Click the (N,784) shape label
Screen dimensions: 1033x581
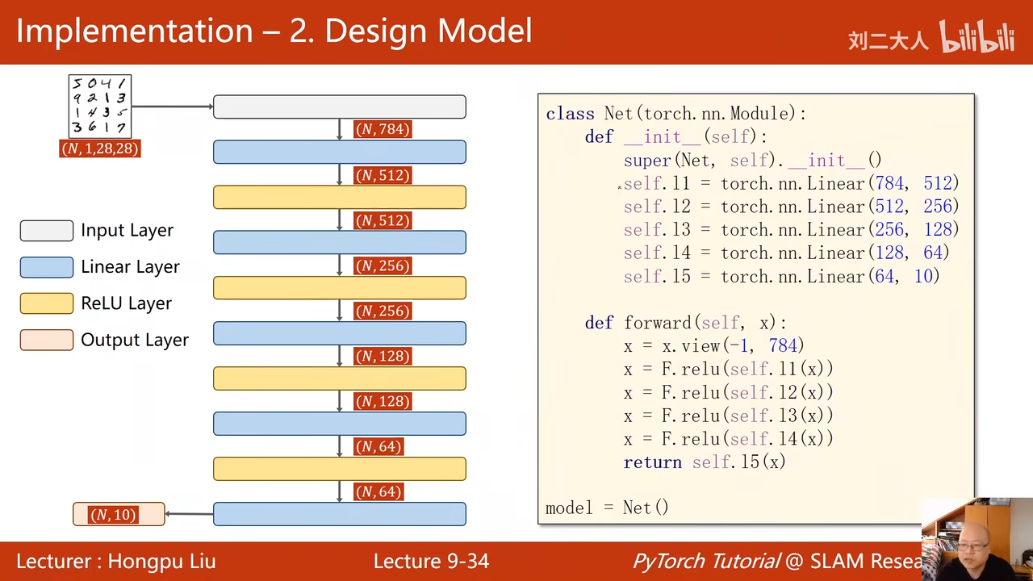click(x=383, y=129)
